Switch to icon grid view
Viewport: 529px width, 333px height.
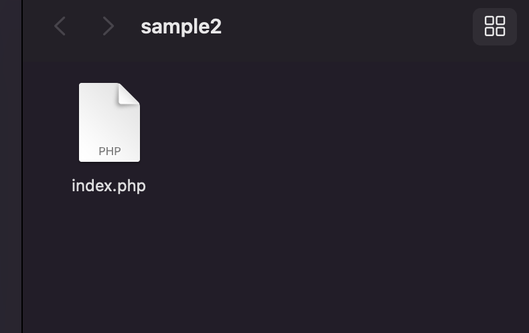coord(495,26)
